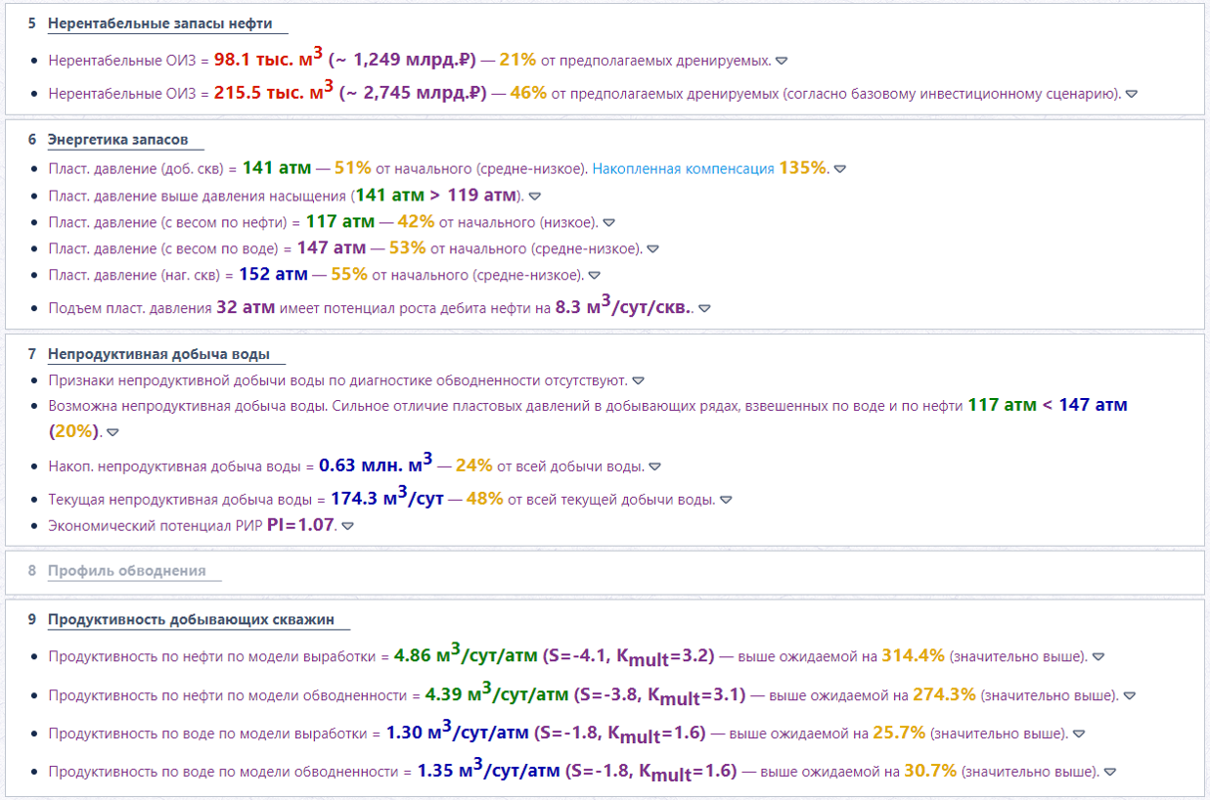Open section heading 'Продуктивность добывающих скважин'
Image resolution: width=1210 pixels, height=800 pixels.
coord(192,619)
